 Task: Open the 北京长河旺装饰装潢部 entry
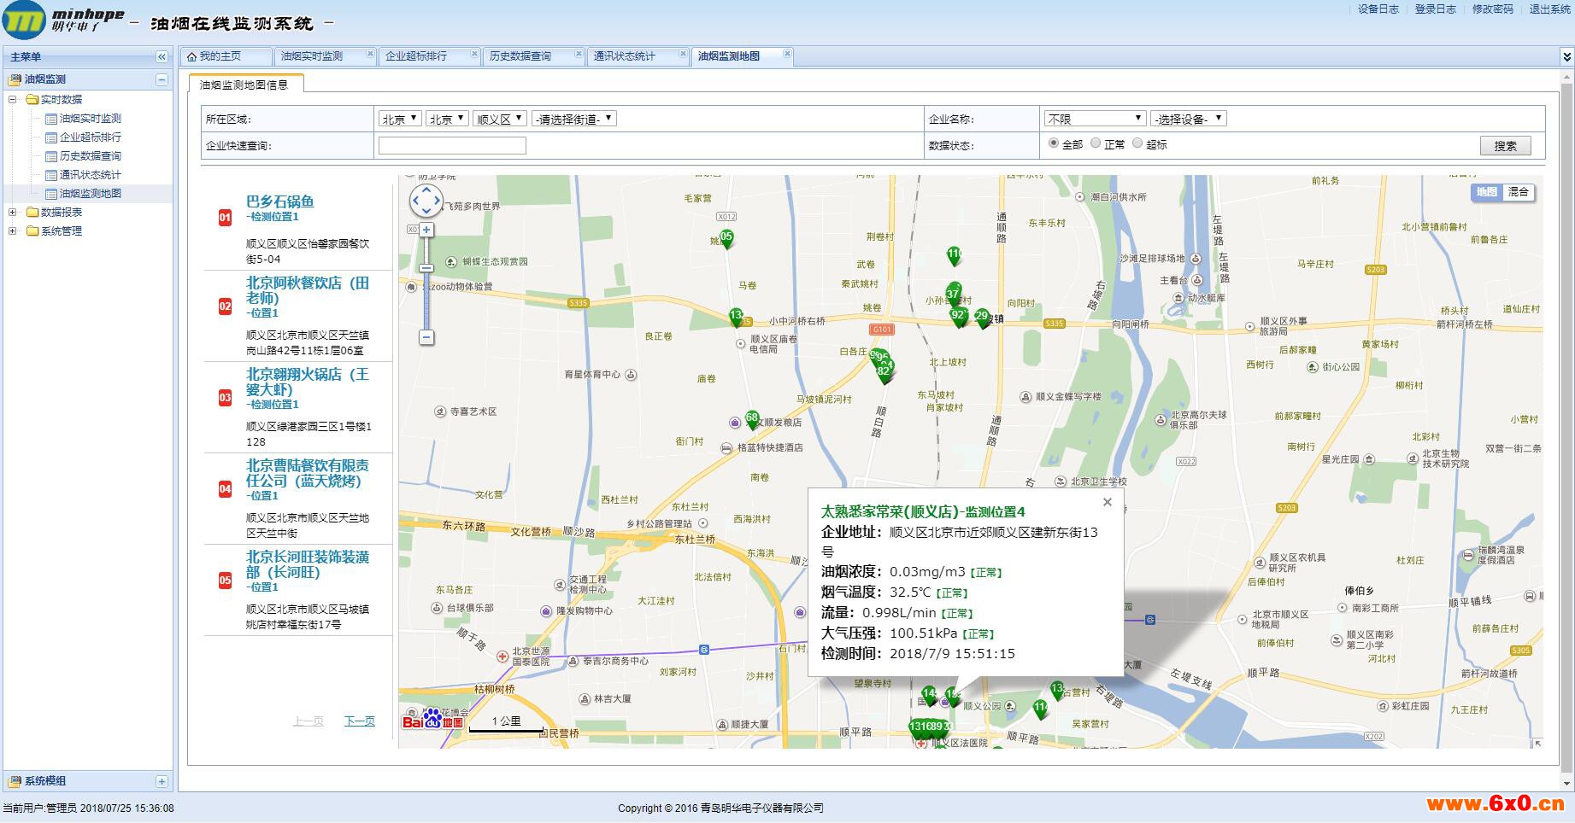click(308, 564)
